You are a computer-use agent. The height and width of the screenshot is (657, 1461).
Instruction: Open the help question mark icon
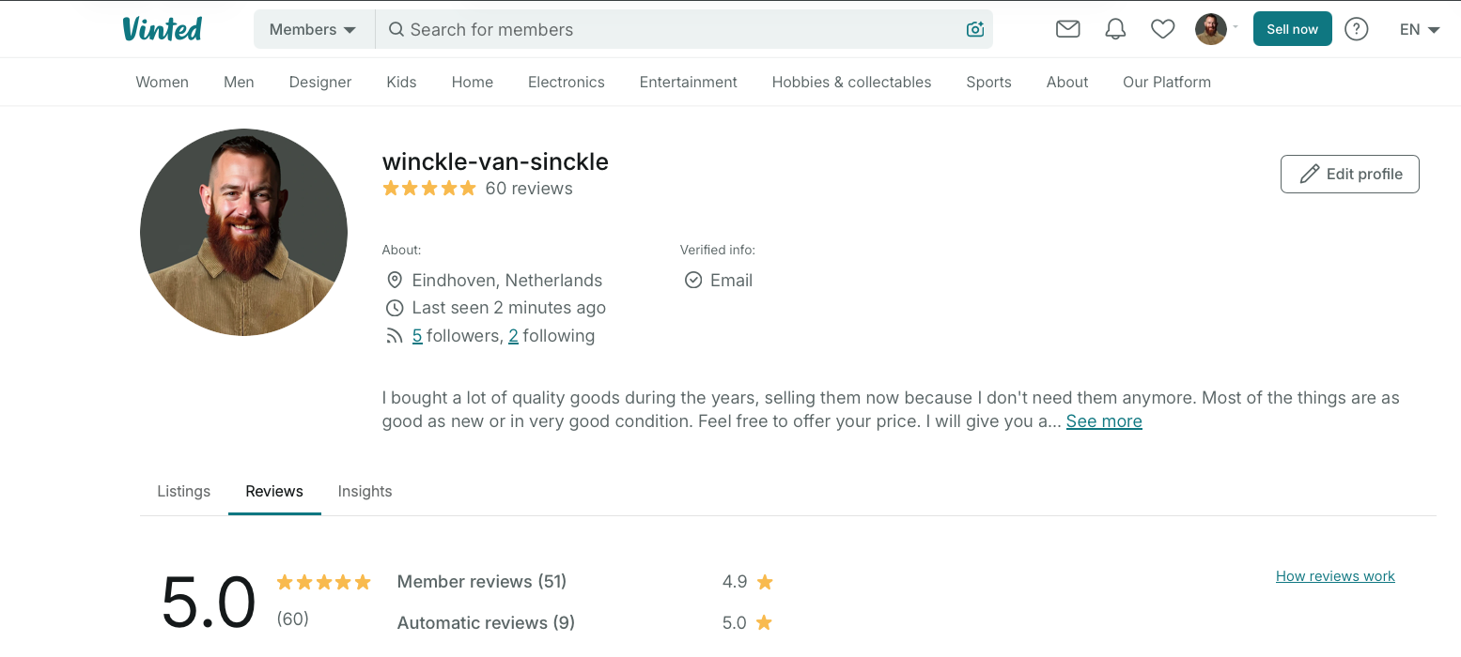click(x=1356, y=29)
